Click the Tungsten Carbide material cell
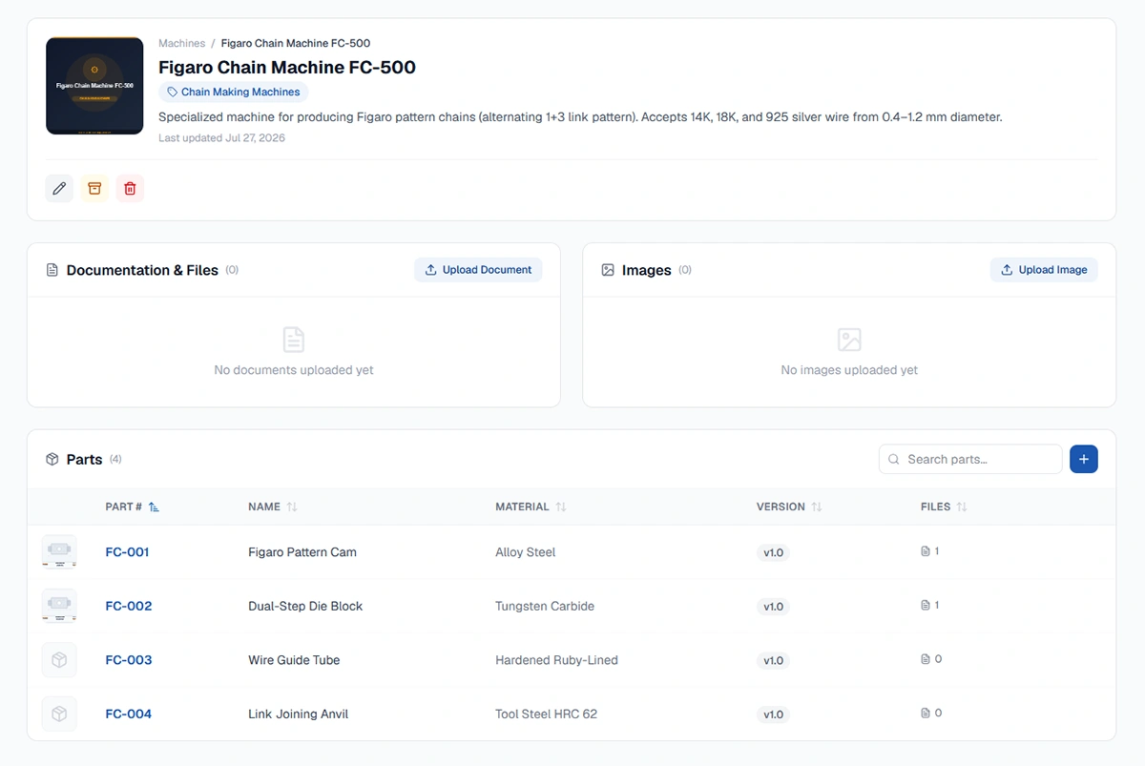Image resolution: width=1145 pixels, height=766 pixels. (545, 606)
